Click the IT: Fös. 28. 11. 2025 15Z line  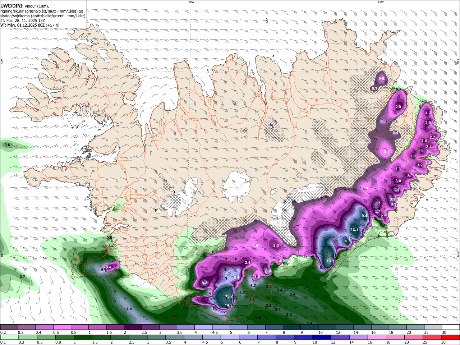point(22,20)
